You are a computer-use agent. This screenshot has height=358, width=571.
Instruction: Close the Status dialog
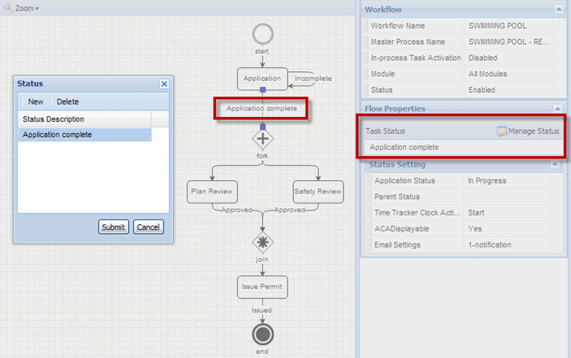coord(164,83)
